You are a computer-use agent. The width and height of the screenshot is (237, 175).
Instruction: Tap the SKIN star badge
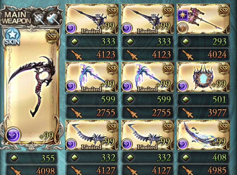(x=12, y=37)
